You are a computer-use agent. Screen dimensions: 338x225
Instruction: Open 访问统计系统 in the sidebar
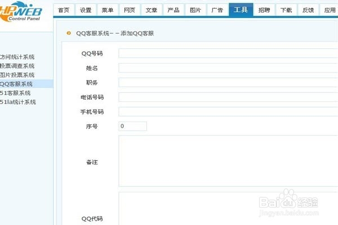pos(17,57)
